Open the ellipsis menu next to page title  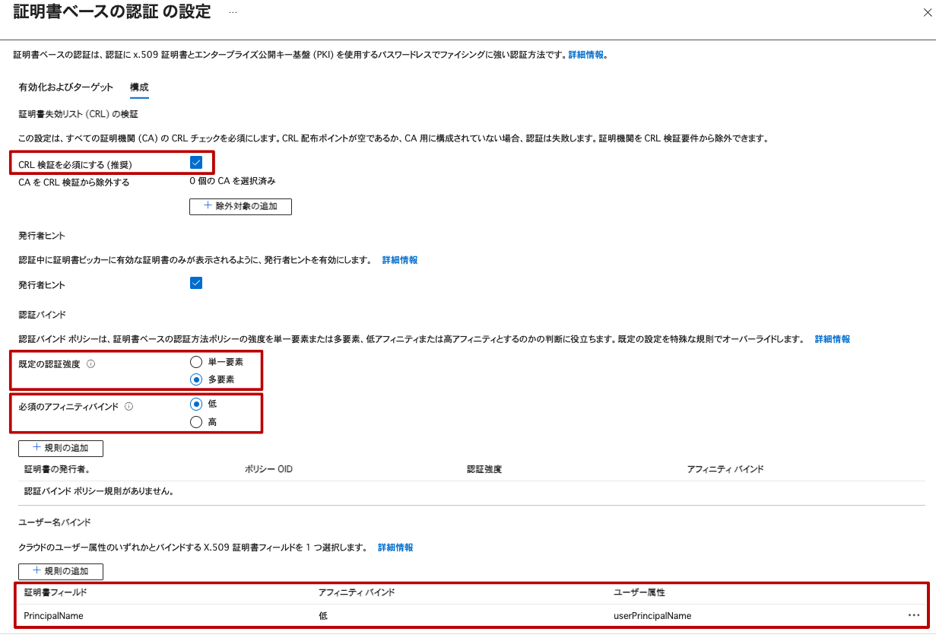point(233,13)
